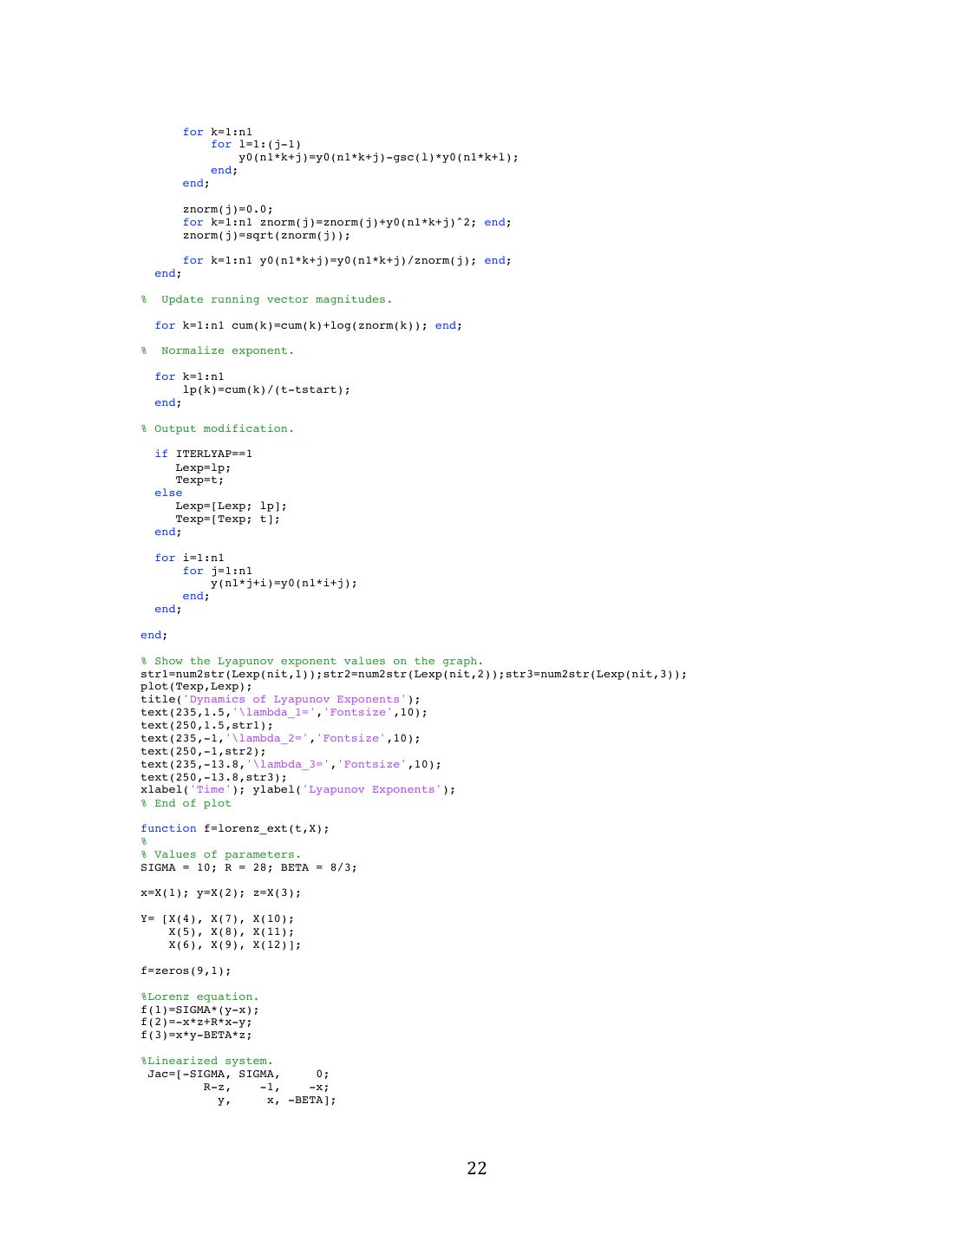954x1235 pixels.
Task: Click the line 'Lexp=[Lexp; lp];'
Action: (x=232, y=506)
